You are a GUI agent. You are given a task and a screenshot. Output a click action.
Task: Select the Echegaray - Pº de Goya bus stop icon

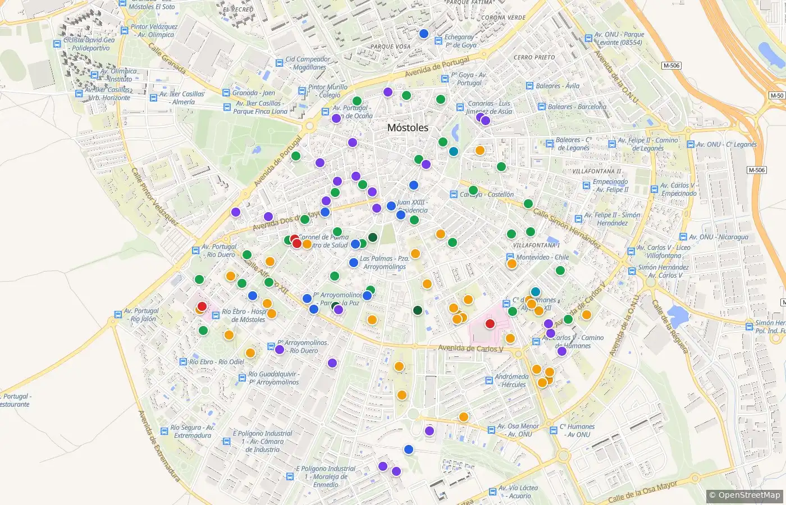[x=438, y=42]
